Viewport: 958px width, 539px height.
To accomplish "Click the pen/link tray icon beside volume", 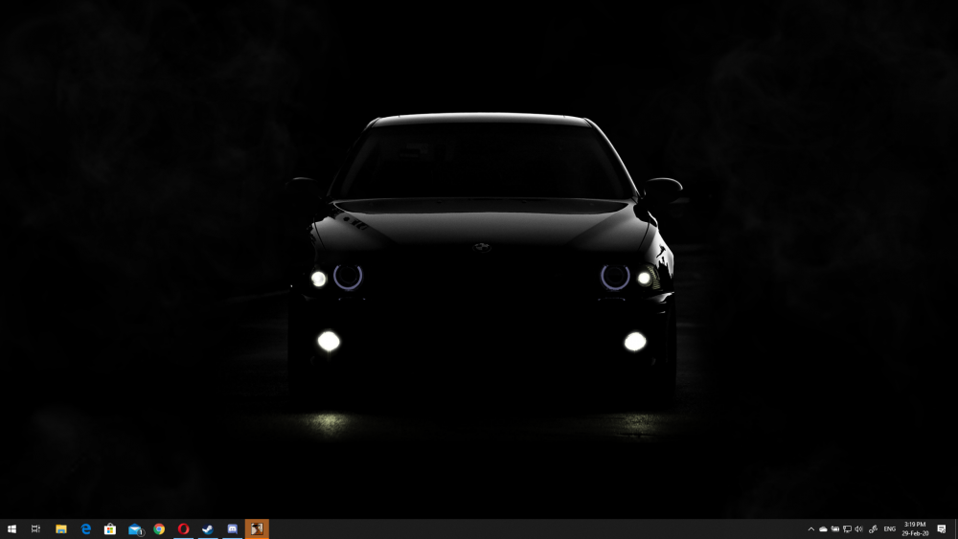I will pyautogui.click(x=873, y=529).
